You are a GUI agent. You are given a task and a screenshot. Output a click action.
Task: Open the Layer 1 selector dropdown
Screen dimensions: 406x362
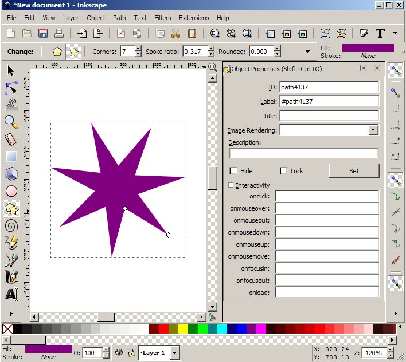point(174,353)
